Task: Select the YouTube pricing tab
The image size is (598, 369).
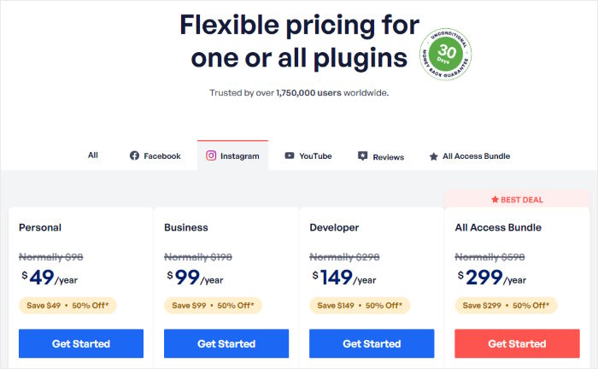Action: (x=308, y=156)
